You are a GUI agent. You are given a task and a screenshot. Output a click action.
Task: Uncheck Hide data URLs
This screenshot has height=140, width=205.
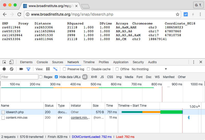click(56, 77)
